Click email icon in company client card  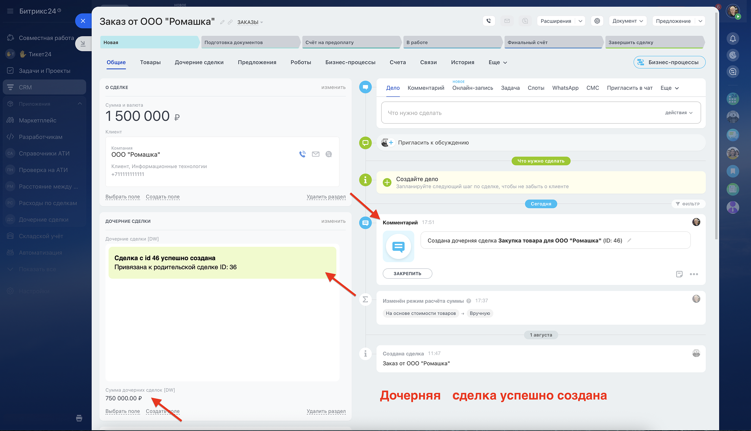click(316, 154)
